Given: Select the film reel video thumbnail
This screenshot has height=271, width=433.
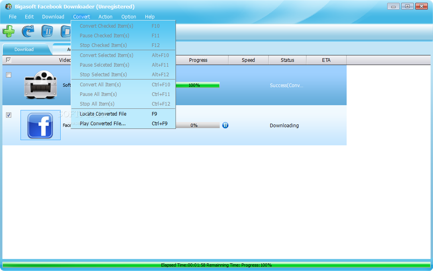Looking at the screenshot, I should pyautogui.click(x=41, y=85).
